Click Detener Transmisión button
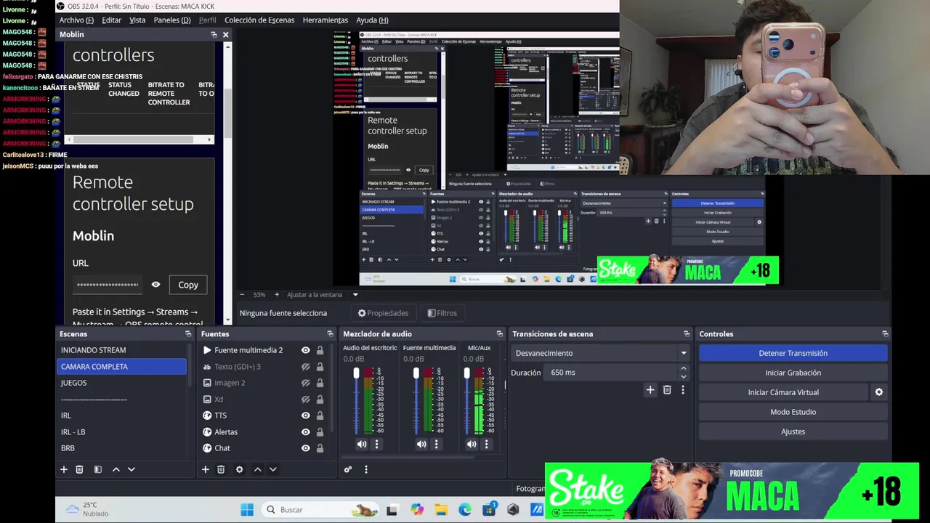This screenshot has width=930, height=523. [793, 353]
